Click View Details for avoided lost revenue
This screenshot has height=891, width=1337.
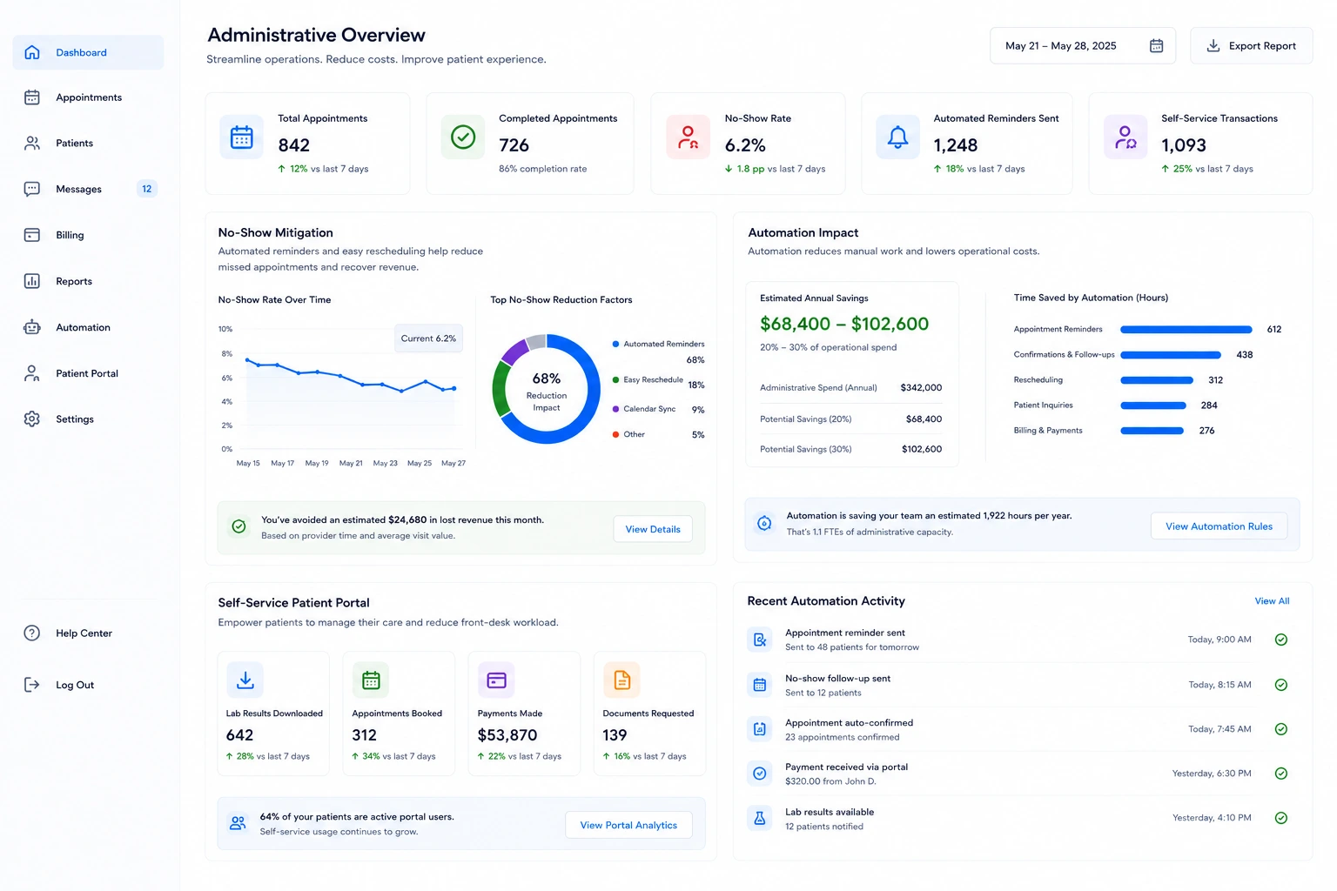click(653, 529)
